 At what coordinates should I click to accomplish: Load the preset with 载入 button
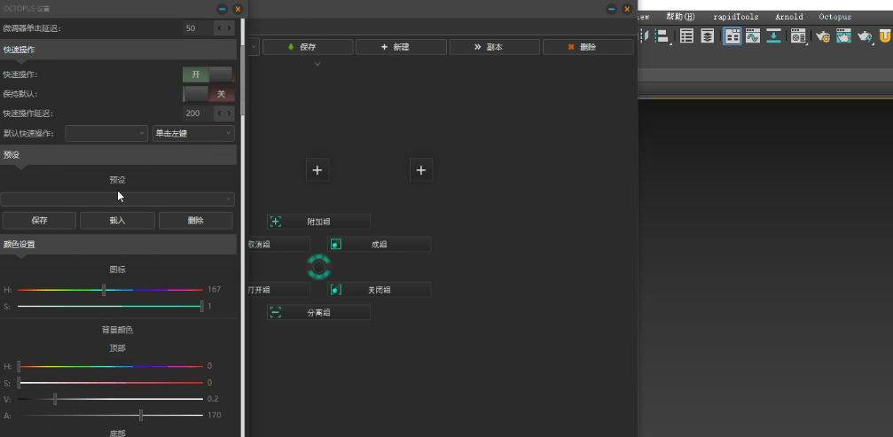117,221
